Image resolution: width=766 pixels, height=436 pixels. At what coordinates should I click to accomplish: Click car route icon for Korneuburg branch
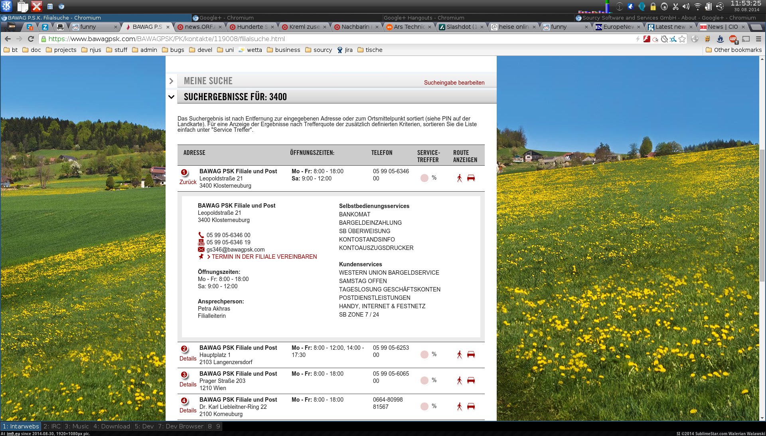coord(471,406)
